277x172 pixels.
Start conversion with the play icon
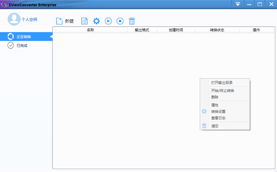[x=108, y=21]
